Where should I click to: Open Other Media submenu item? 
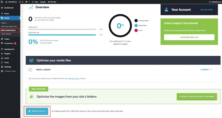[6, 34]
